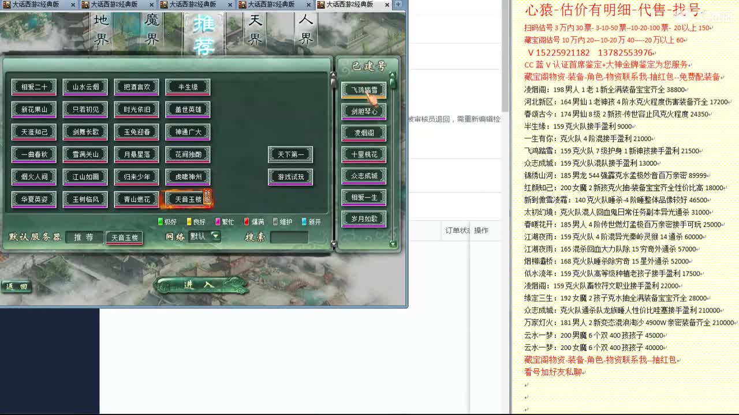Click the server list scrollbar up arrow
The height and width of the screenshot is (415, 739).
click(x=333, y=75)
